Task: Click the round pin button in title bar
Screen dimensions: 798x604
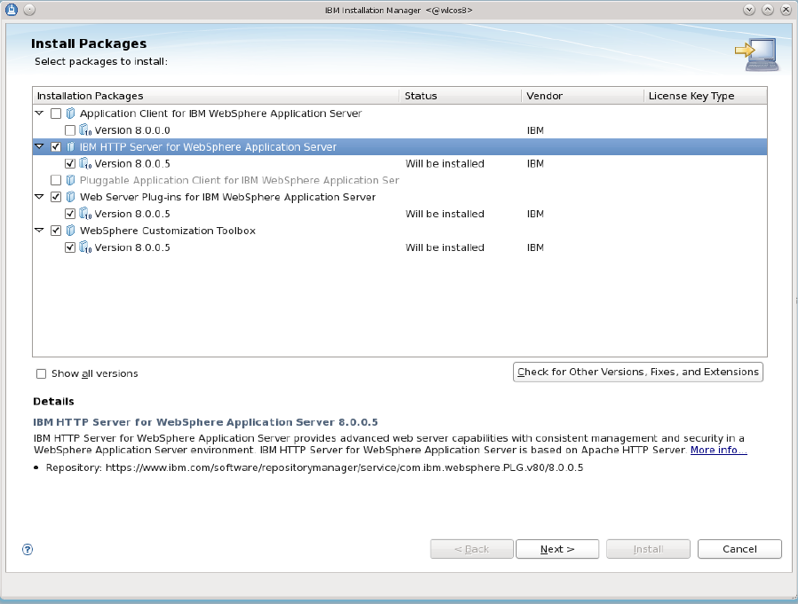Action: coord(29,10)
